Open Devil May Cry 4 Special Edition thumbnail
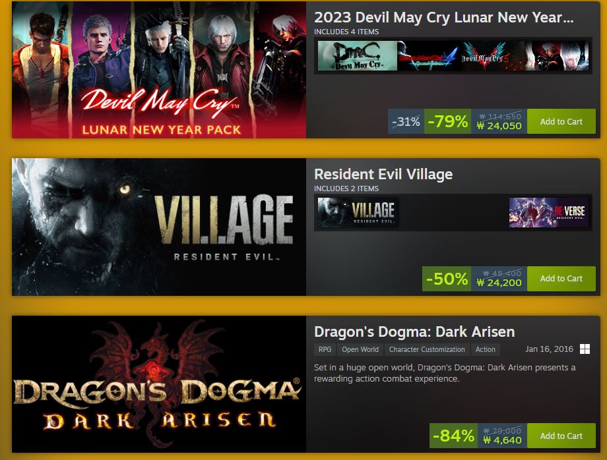The height and width of the screenshot is (460, 607). click(x=429, y=56)
